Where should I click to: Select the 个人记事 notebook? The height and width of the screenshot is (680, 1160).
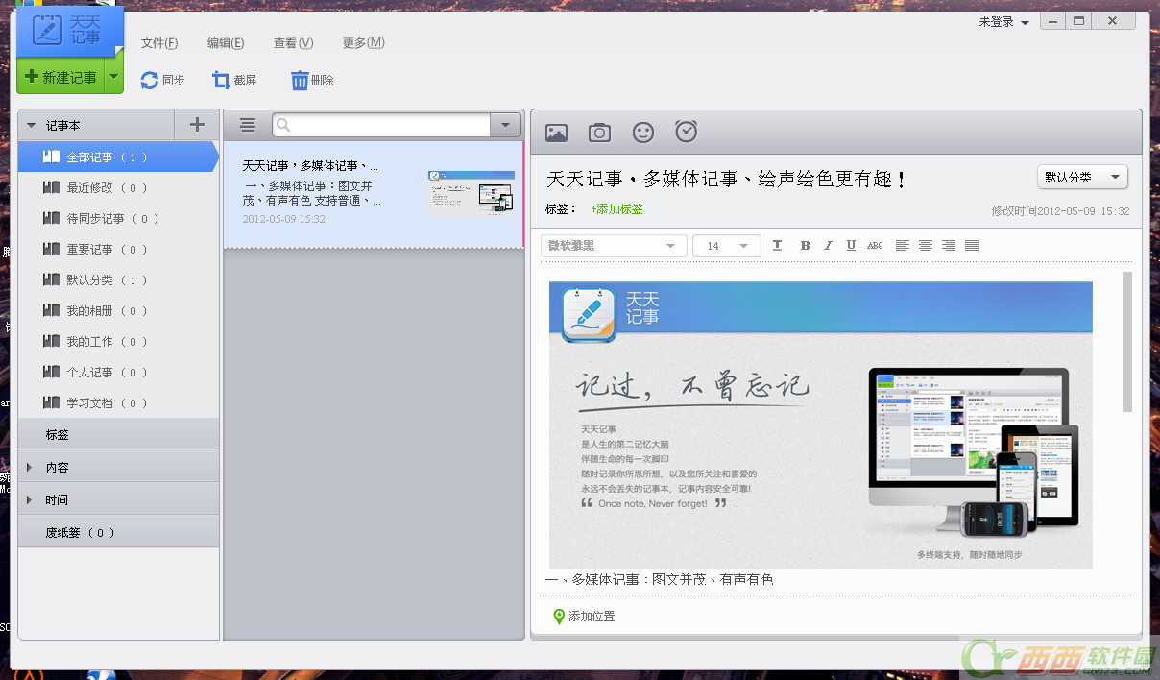118,373
